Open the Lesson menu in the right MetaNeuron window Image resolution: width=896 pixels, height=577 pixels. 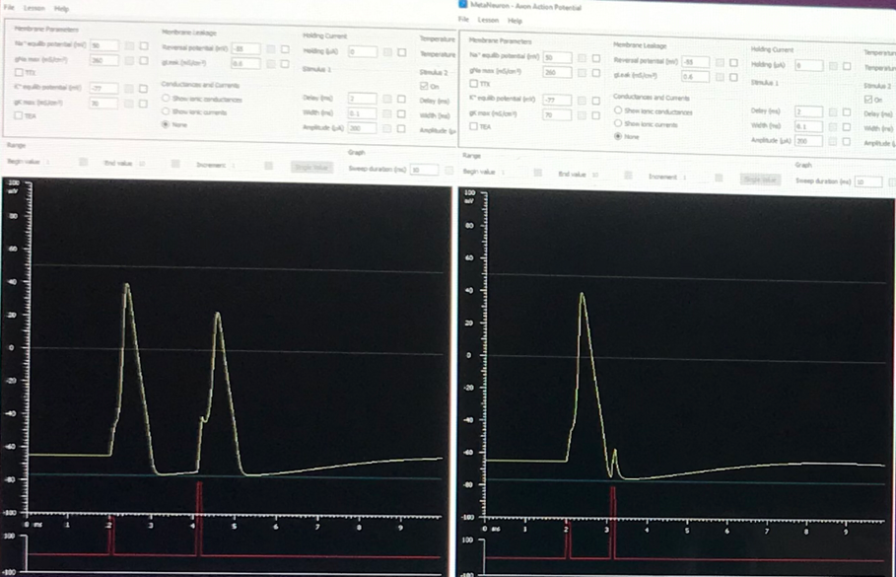point(488,20)
